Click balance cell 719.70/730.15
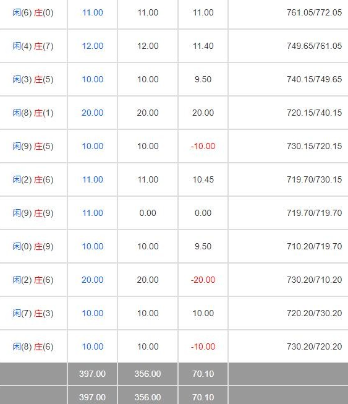The image size is (348, 404). 314,179
